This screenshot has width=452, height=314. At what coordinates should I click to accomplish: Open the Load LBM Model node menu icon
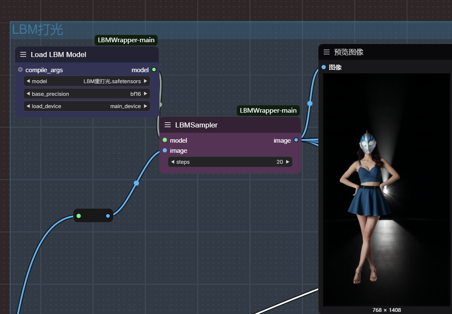(23, 54)
